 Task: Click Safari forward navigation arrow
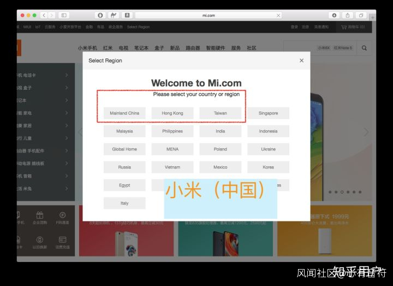[51, 15]
